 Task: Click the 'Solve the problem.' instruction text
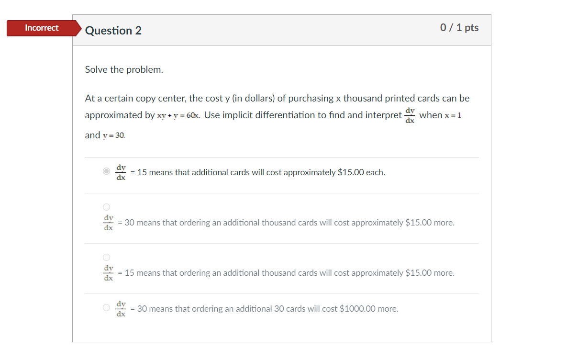tap(123, 69)
